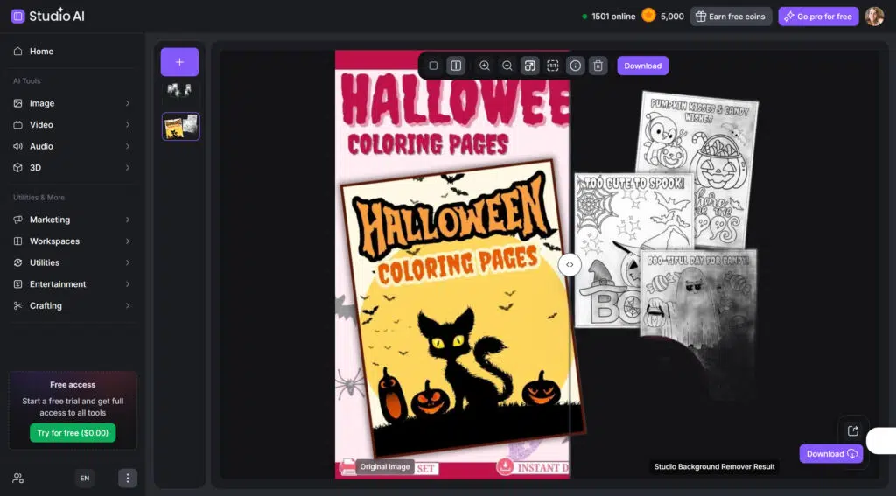Click the Studio Background Remover Result label
Image resolution: width=896 pixels, height=496 pixels.
[714, 466]
